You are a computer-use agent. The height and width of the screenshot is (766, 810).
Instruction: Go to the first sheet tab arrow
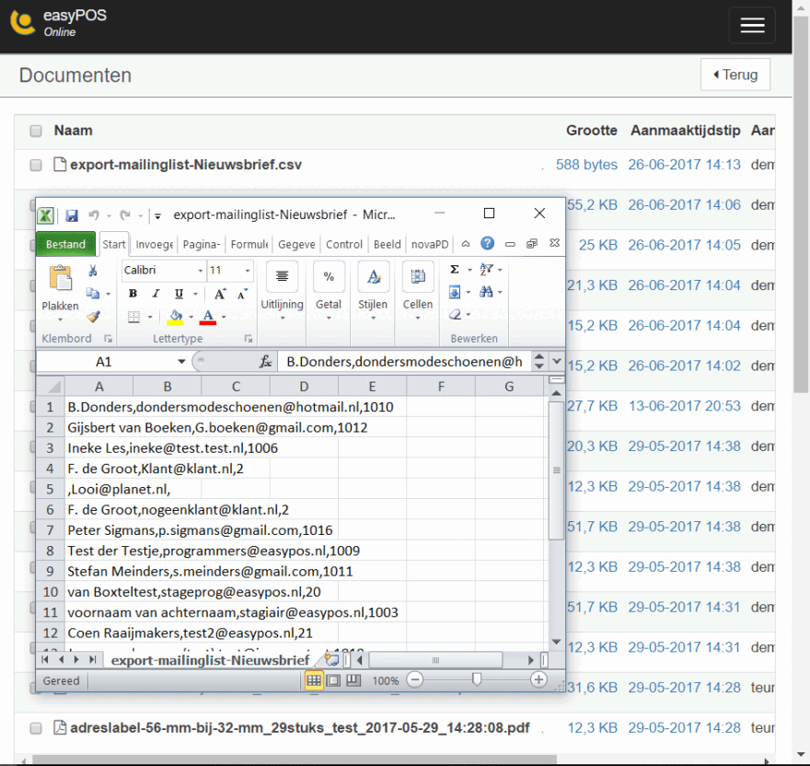(x=45, y=659)
